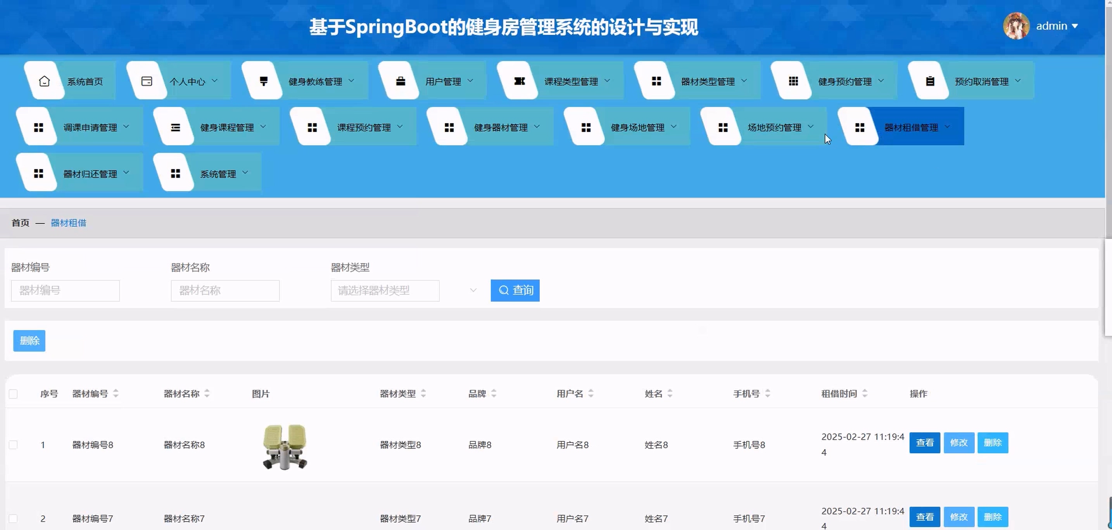Screen dimensions: 1112x530
Task: Expand the 系统管理 menu chevron
Action: [x=245, y=173]
